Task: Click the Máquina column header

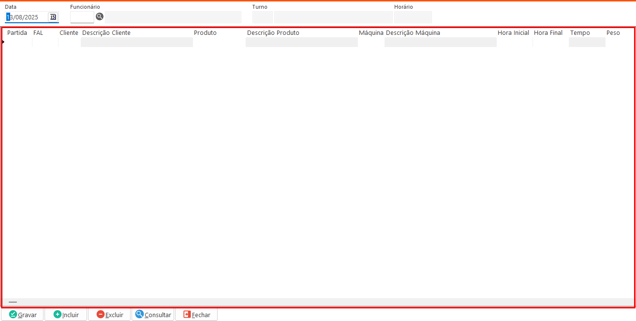Action: tap(371, 33)
